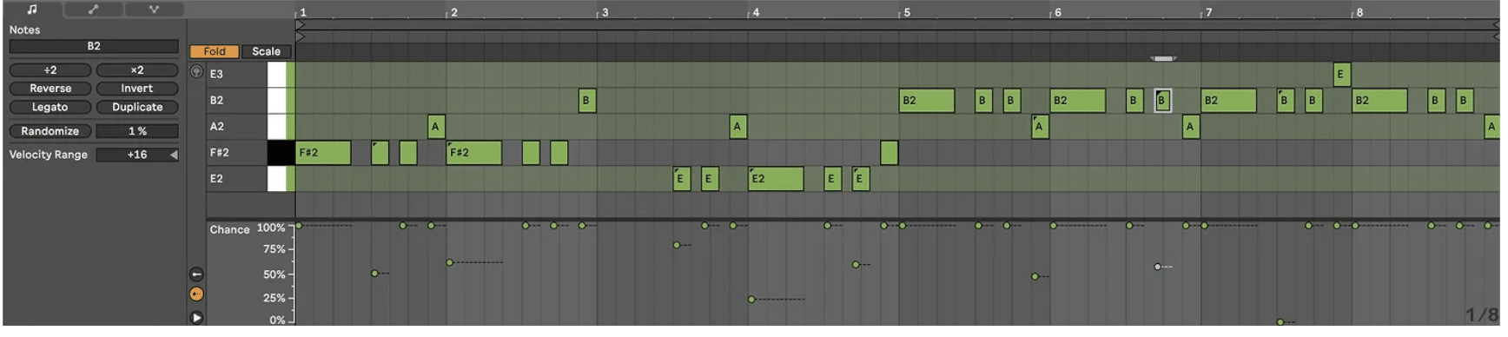This screenshot has height=337, width=1508.
Task: Click the ×2 double-length button
Action: [137, 70]
